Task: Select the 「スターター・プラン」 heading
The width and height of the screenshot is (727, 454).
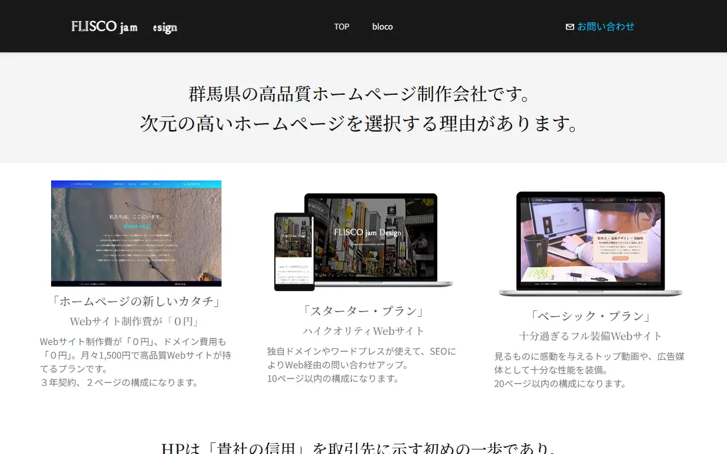Action: [x=363, y=311]
